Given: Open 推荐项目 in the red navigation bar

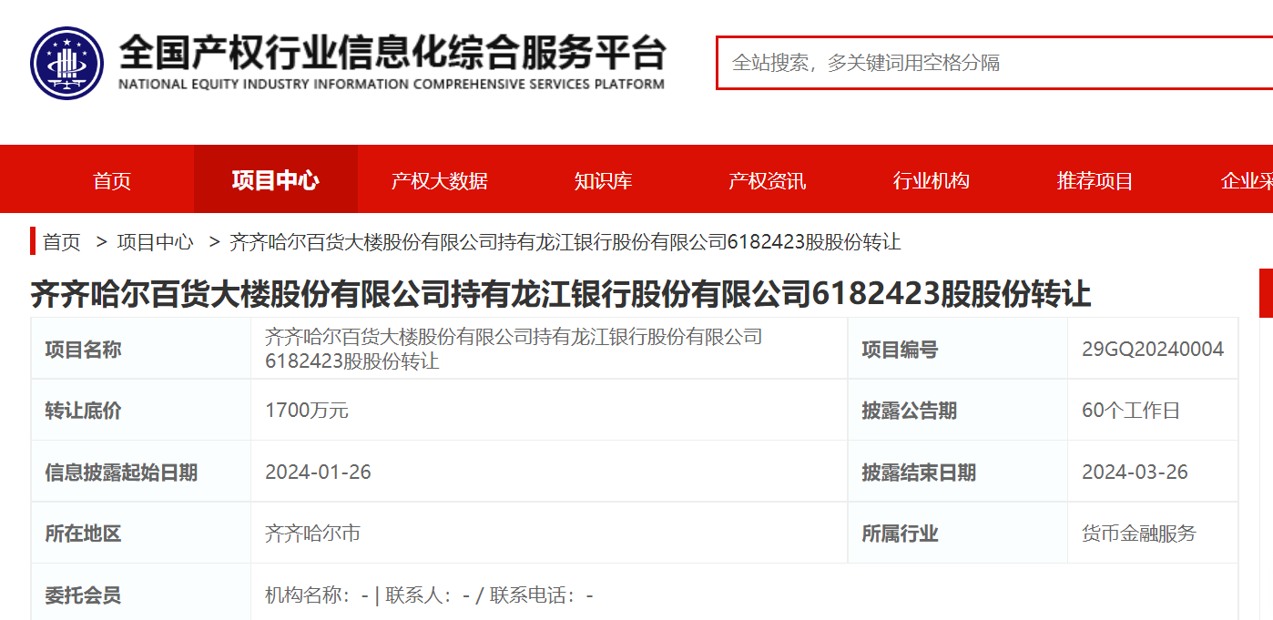Looking at the screenshot, I should (x=1095, y=180).
